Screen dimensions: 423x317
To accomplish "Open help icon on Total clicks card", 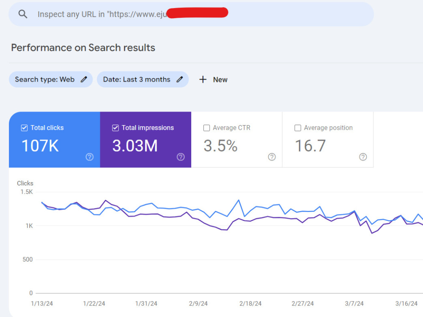I will click(90, 157).
